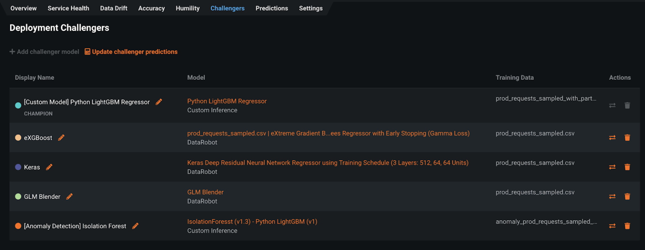The width and height of the screenshot is (645, 250).
Task: Remove the Isolation Forest challenger
Action: (627, 226)
